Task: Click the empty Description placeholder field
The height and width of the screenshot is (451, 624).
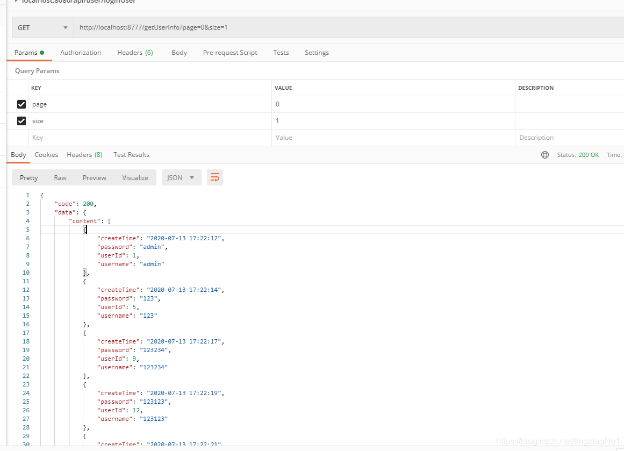Action: pos(570,138)
